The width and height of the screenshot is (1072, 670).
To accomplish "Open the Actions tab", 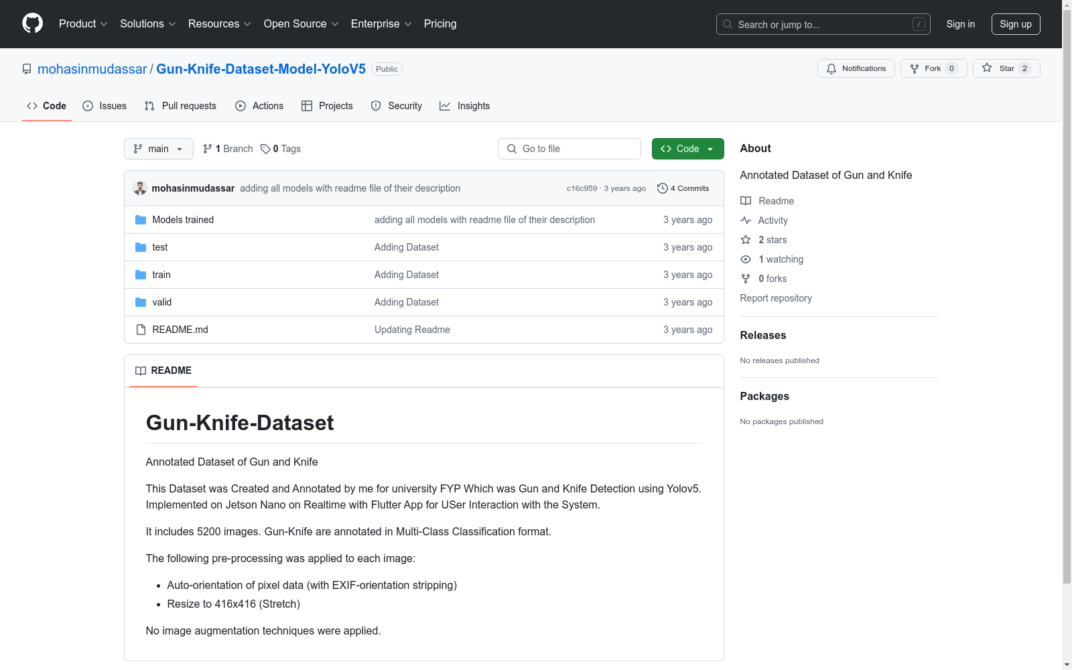I will 259,106.
